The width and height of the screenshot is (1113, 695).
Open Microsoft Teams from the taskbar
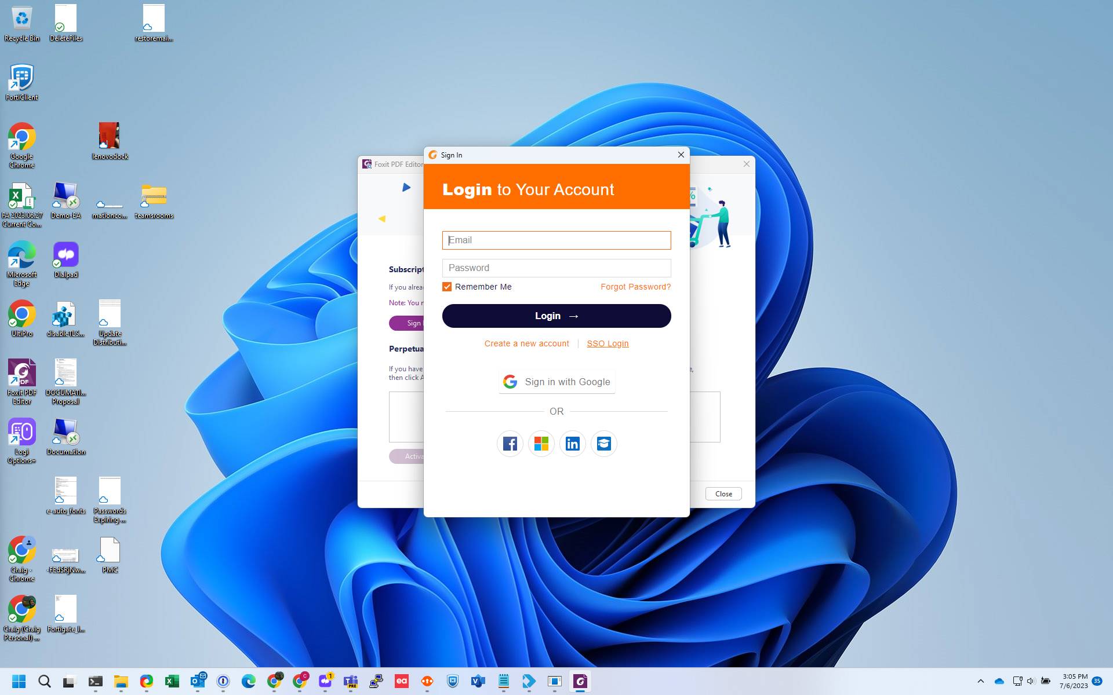point(351,682)
